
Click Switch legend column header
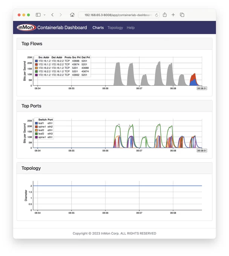pyautogui.click(x=43, y=120)
